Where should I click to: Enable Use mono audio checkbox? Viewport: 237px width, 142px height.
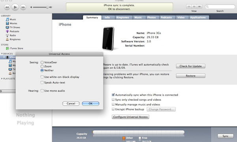point(42,90)
